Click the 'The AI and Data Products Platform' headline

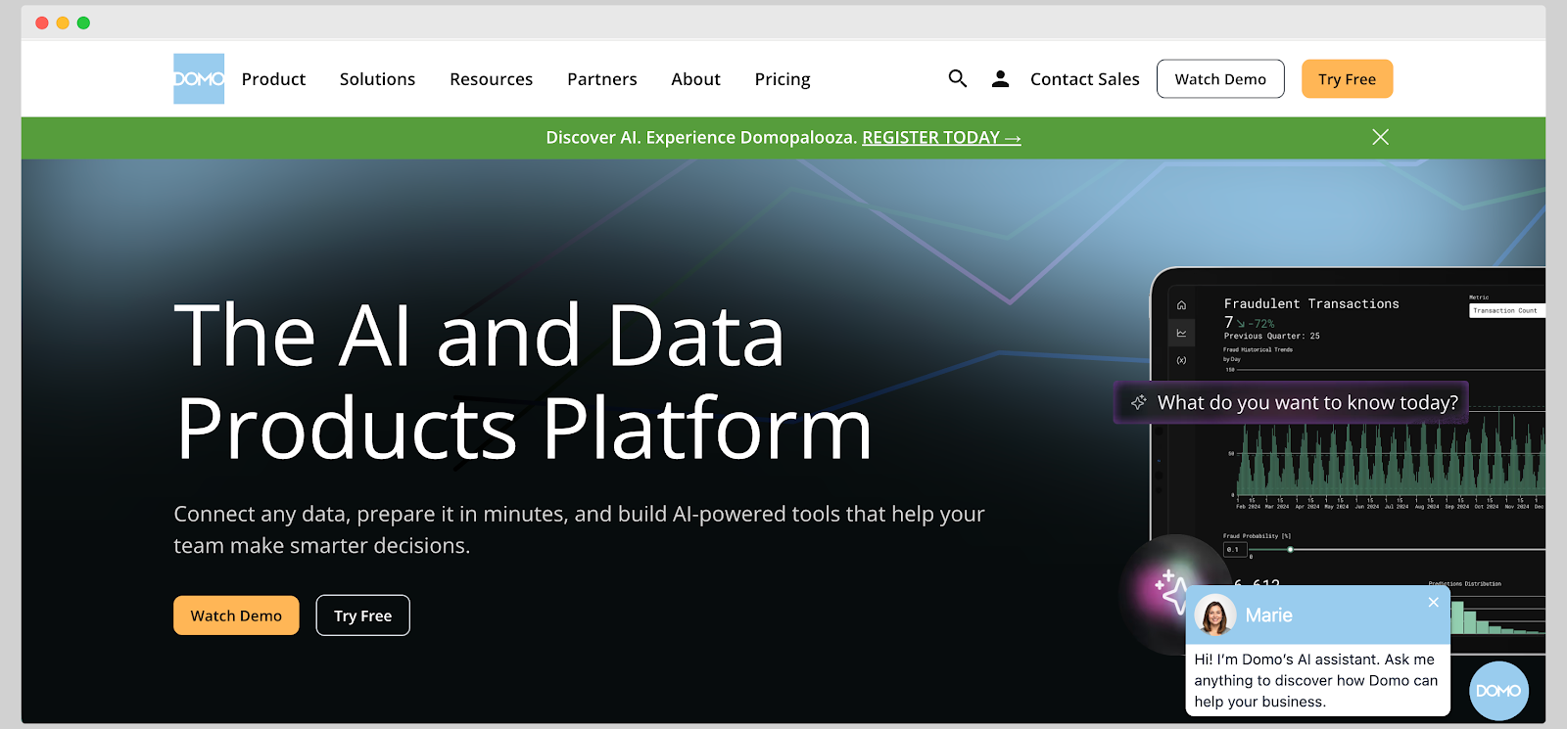(x=523, y=381)
